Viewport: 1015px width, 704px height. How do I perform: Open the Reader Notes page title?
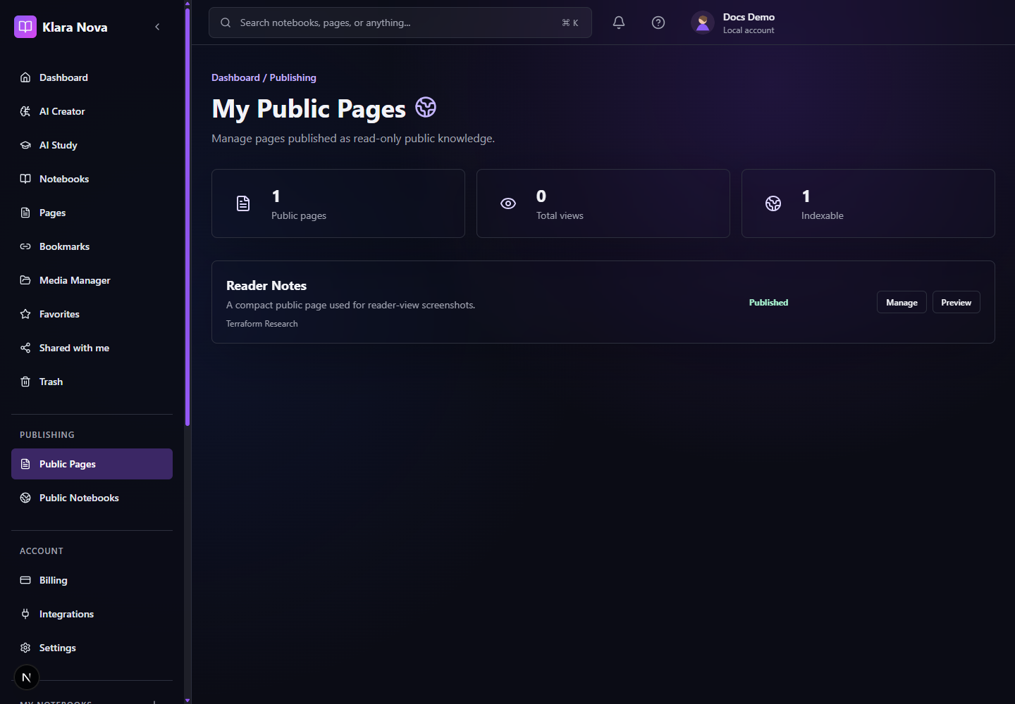point(266,285)
